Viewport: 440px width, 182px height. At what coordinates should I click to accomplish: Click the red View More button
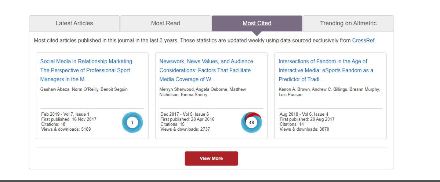tap(211, 159)
